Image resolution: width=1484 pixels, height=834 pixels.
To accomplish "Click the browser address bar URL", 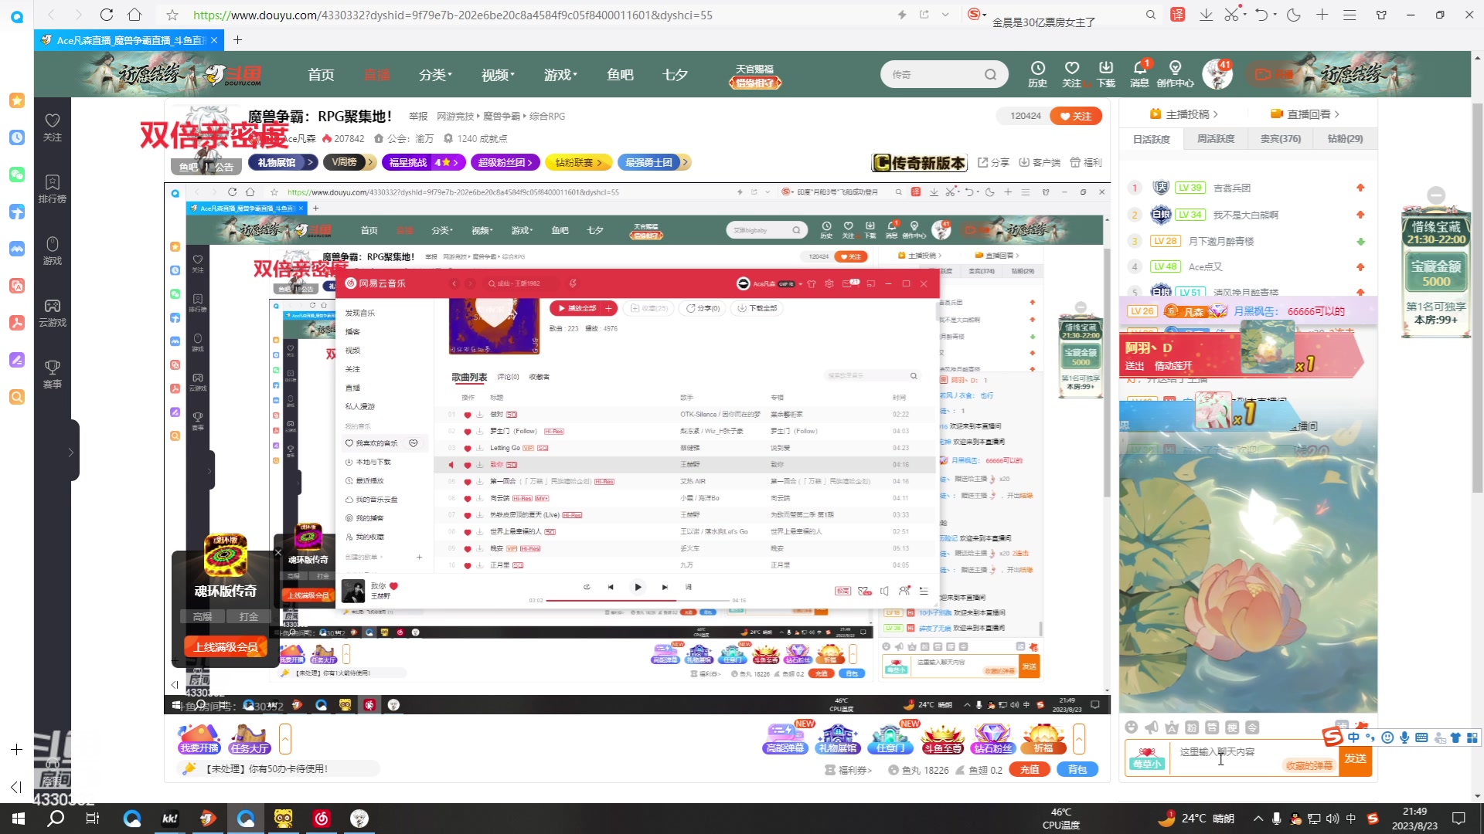I will [x=453, y=15].
